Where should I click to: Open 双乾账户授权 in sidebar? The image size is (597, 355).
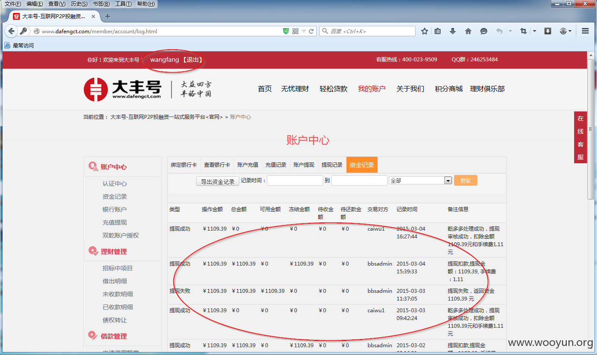pyautogui.click(x=121, y=235)
